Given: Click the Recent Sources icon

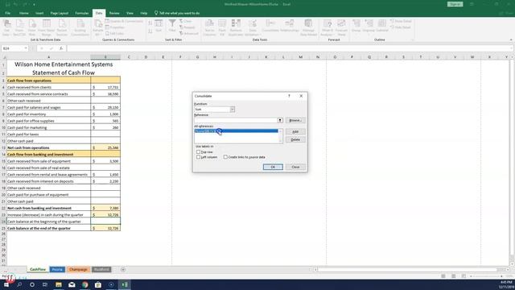Looking at the screenshot, I should pyautogui.click(x=62, y=27).
